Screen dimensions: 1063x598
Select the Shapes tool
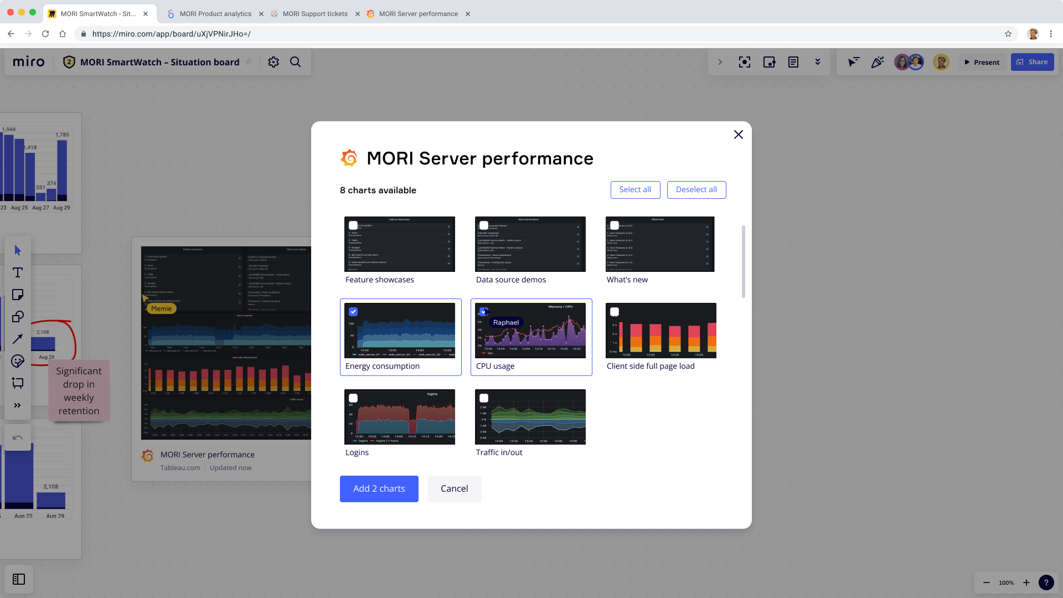click(x=18, y=317)
